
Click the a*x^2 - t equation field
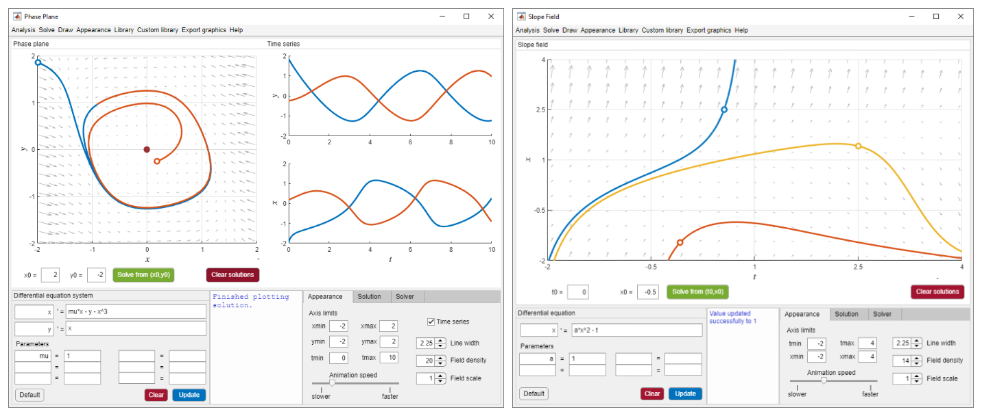pos(636,330)
